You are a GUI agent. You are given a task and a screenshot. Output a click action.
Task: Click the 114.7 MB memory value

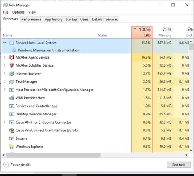(164, 90)
